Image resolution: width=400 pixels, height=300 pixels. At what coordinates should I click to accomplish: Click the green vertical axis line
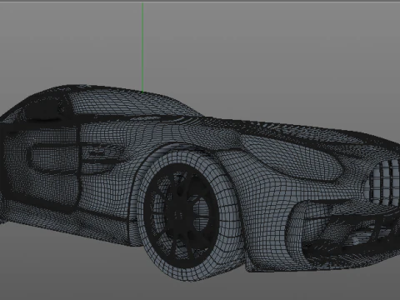coord(142,47)
